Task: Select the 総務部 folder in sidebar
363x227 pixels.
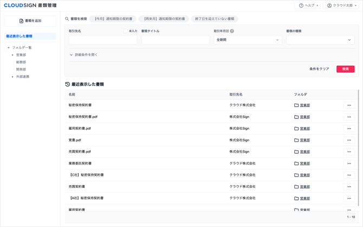Action: click(x=21, y=62)
